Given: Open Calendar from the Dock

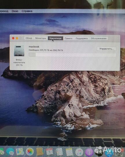Looking at the screenshot, I should (x=49, y=151).
